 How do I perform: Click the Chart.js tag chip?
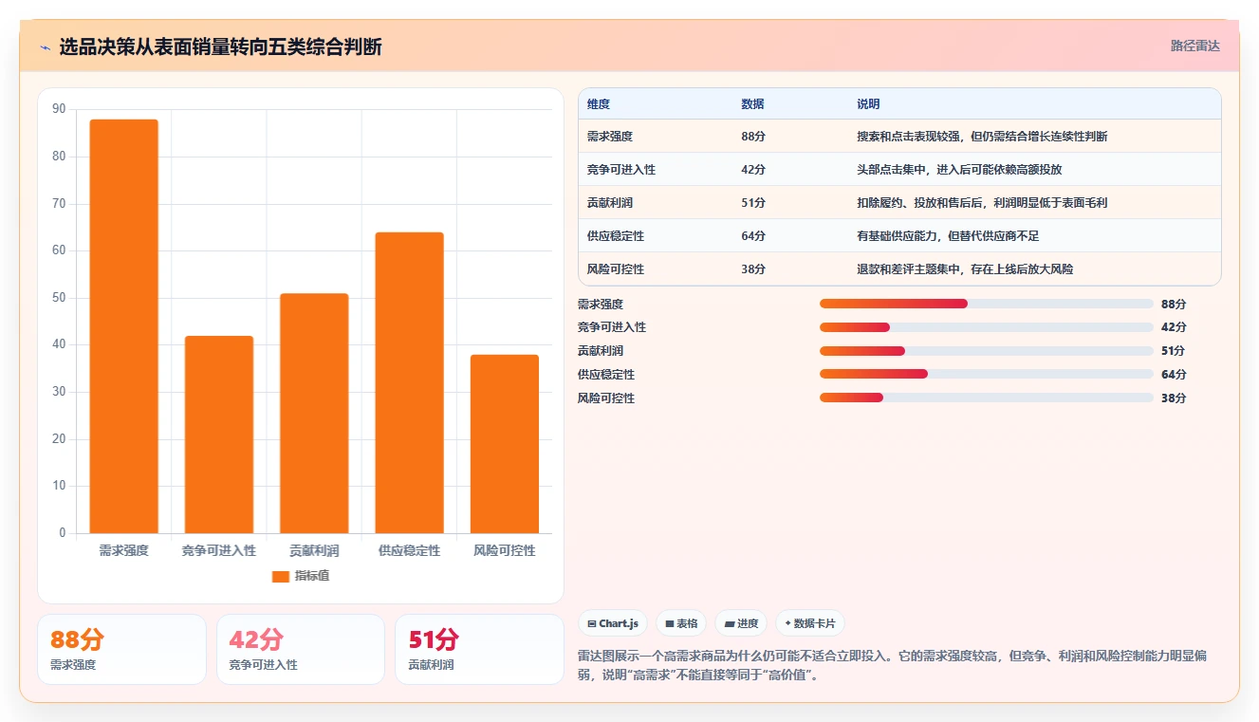613,623
